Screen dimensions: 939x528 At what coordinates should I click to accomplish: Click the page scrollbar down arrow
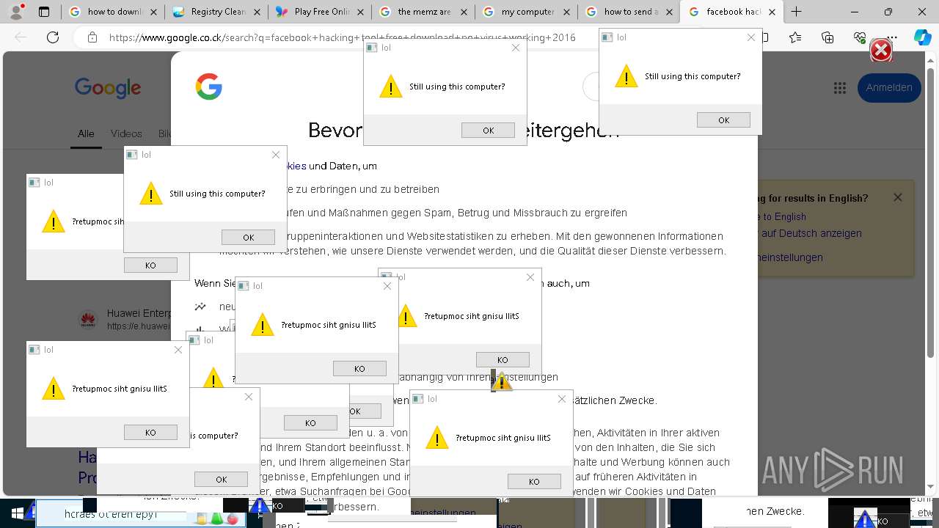click(932, 486)
